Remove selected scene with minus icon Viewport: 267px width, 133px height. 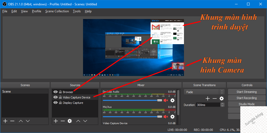pyautogui.click(x=12, y=121)
